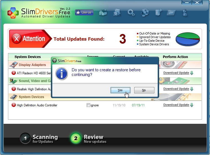Click green arrow beside ATI Radeon update
210x155 pixels.
[x=192, y=73]
